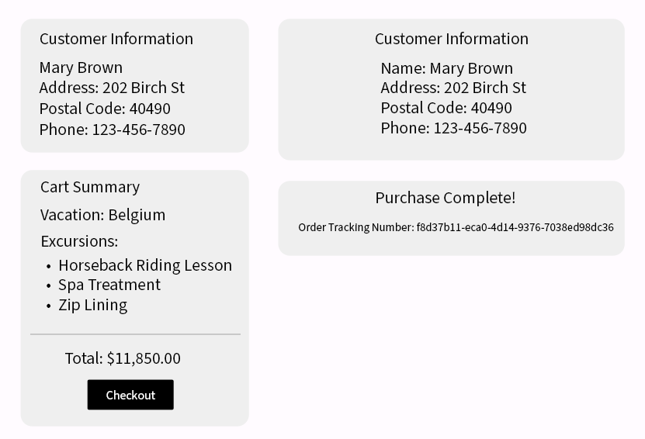
Task: Click the Purchase Complete! heading
Action: click(445, 198)
